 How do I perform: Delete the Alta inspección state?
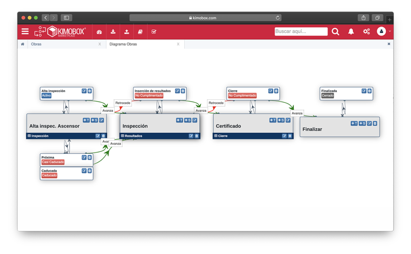[90, 91]
